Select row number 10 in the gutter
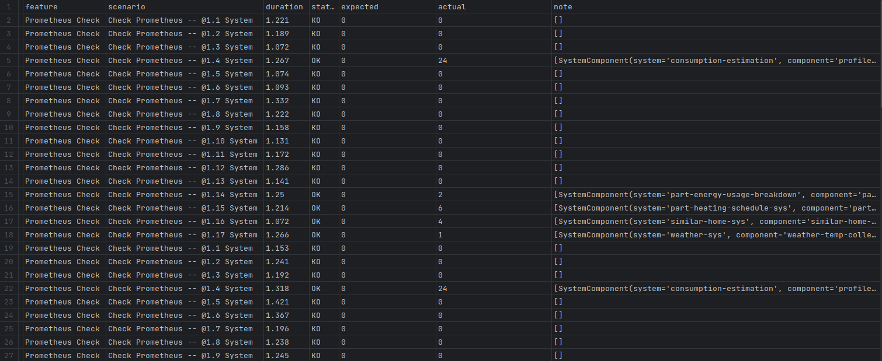 coord(8,128)
